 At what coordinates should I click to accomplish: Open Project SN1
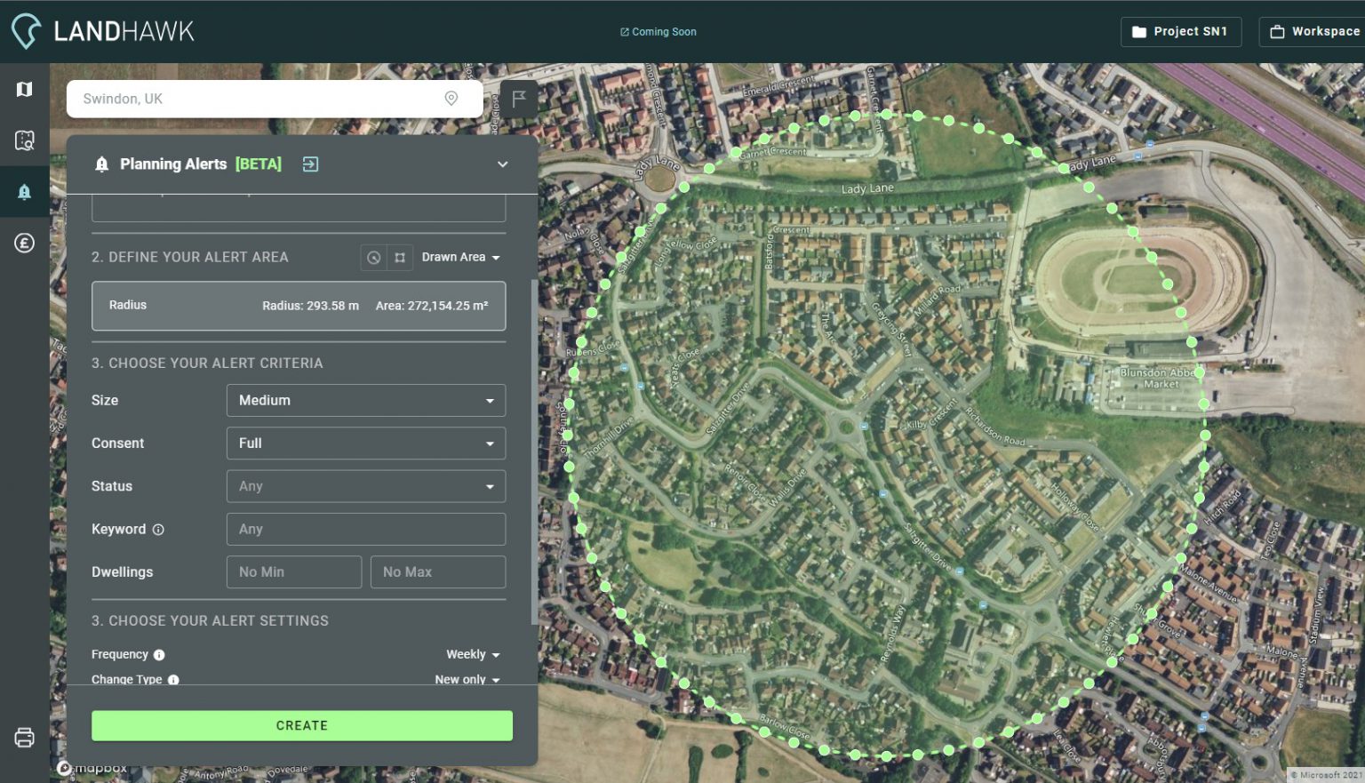coord(1181,31)
